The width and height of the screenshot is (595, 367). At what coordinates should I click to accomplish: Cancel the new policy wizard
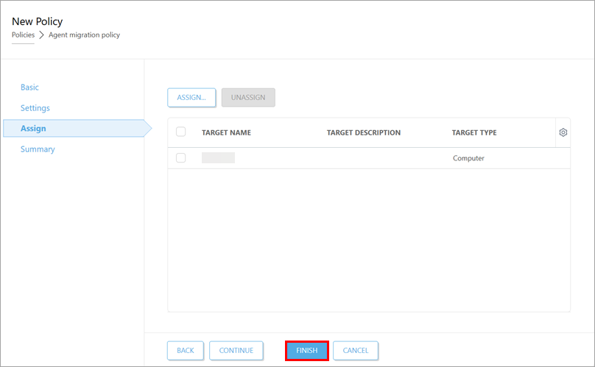tap(356, 351)
